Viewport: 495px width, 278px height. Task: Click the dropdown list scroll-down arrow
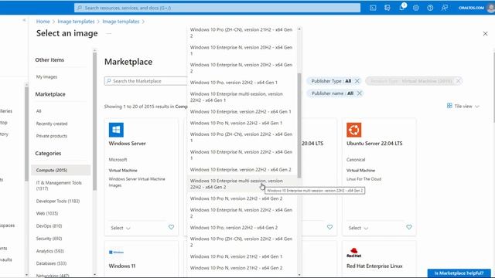[x=299, y=275]
